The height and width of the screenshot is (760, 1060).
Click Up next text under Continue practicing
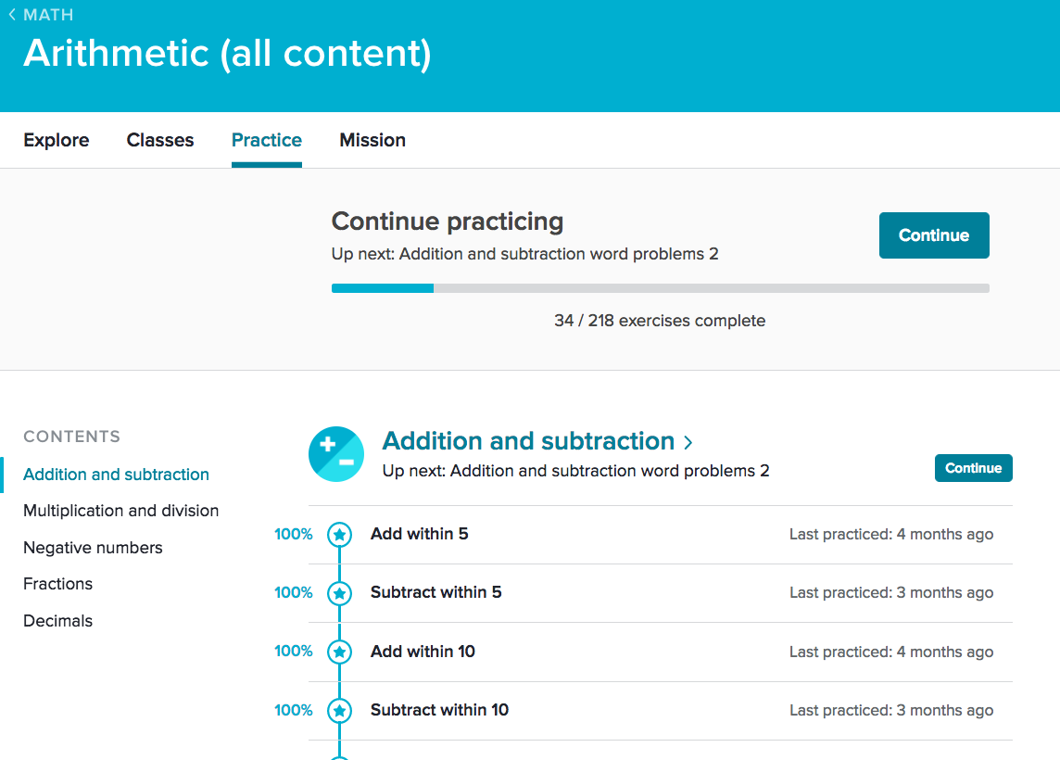point(524,254)
